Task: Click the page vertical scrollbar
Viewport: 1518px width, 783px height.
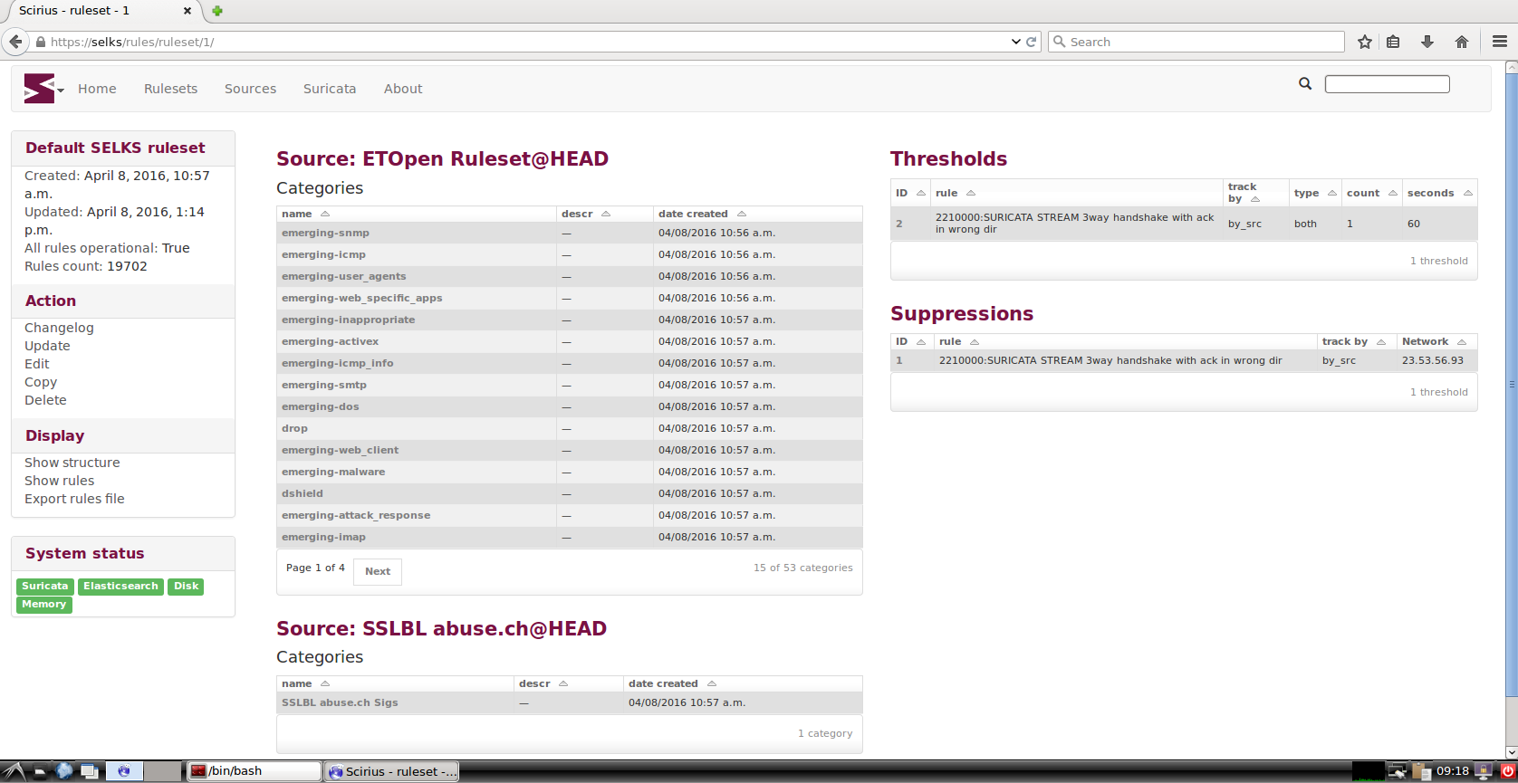Action: 1511,385
